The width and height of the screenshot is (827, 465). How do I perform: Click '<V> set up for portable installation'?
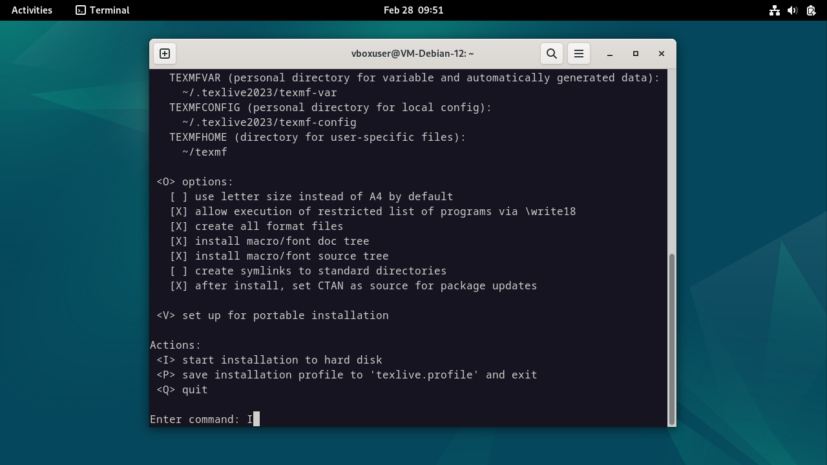(x=273, y=315)
